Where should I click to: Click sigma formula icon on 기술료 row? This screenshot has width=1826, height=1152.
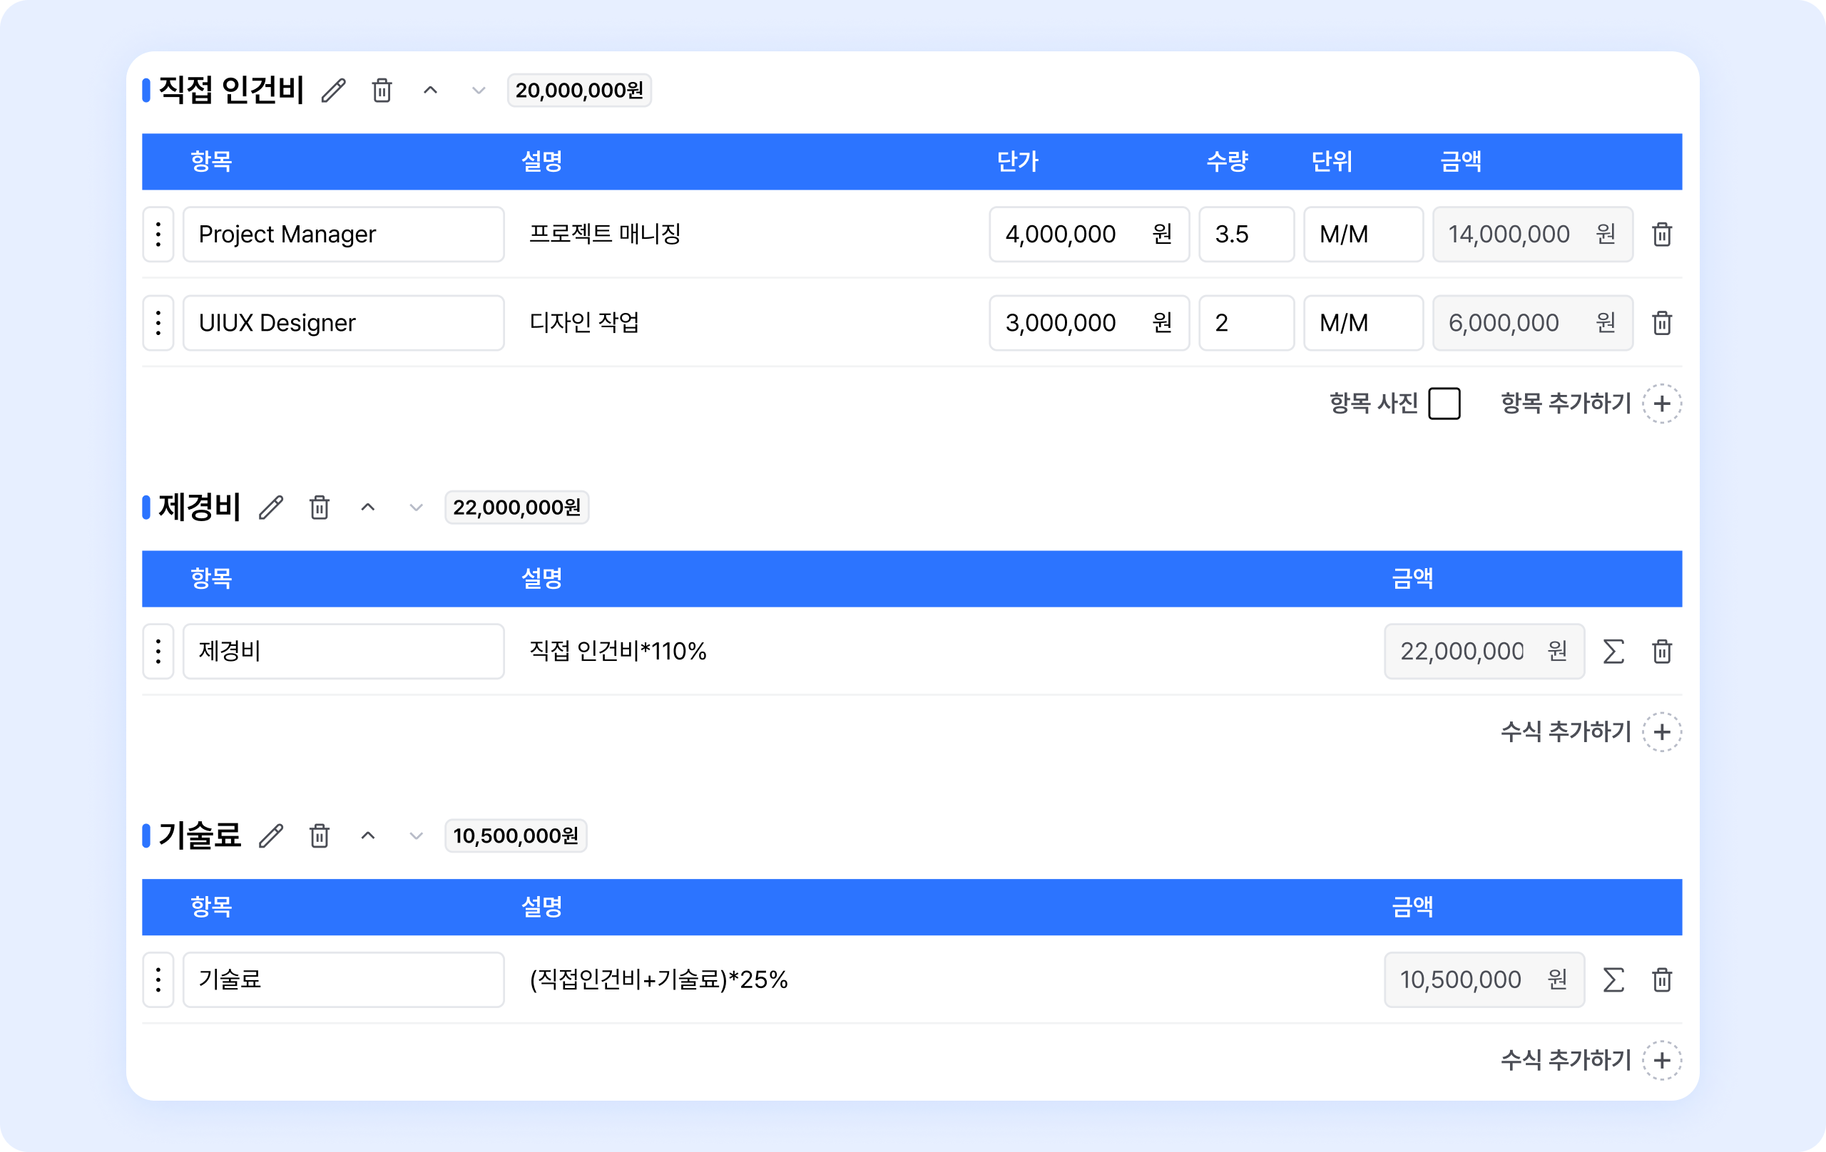[1613, 979]
